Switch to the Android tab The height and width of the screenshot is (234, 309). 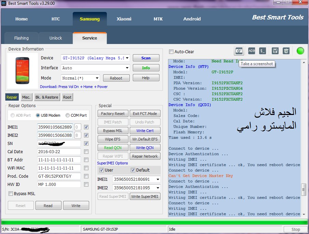(x=192, y=19)
